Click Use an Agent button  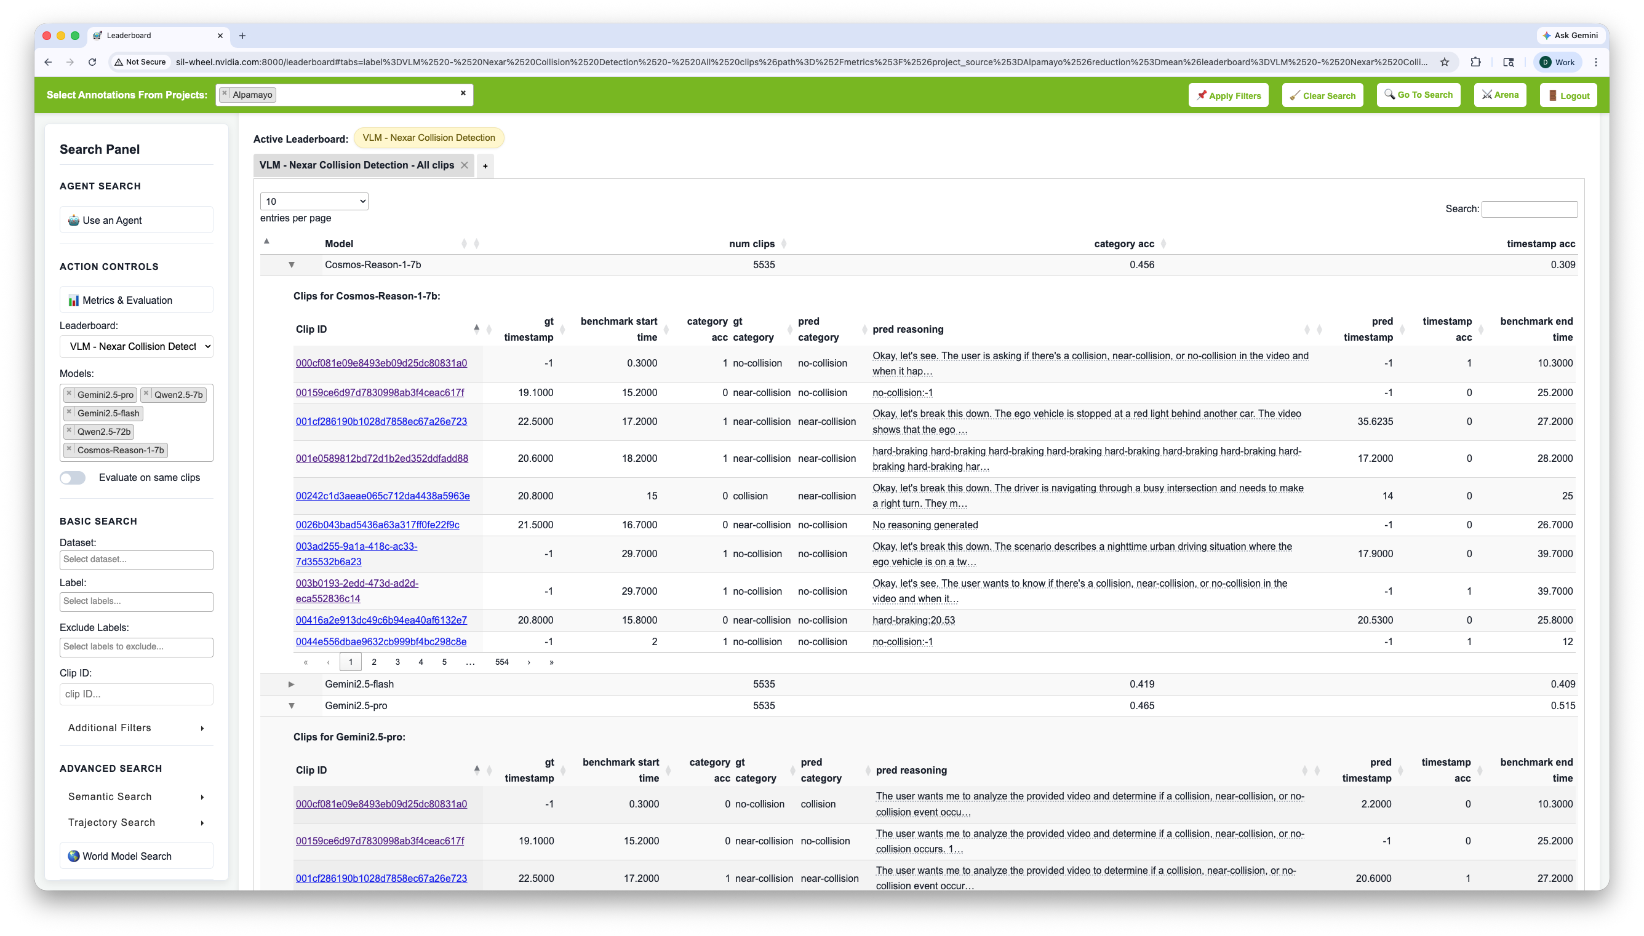pos(137,220)
